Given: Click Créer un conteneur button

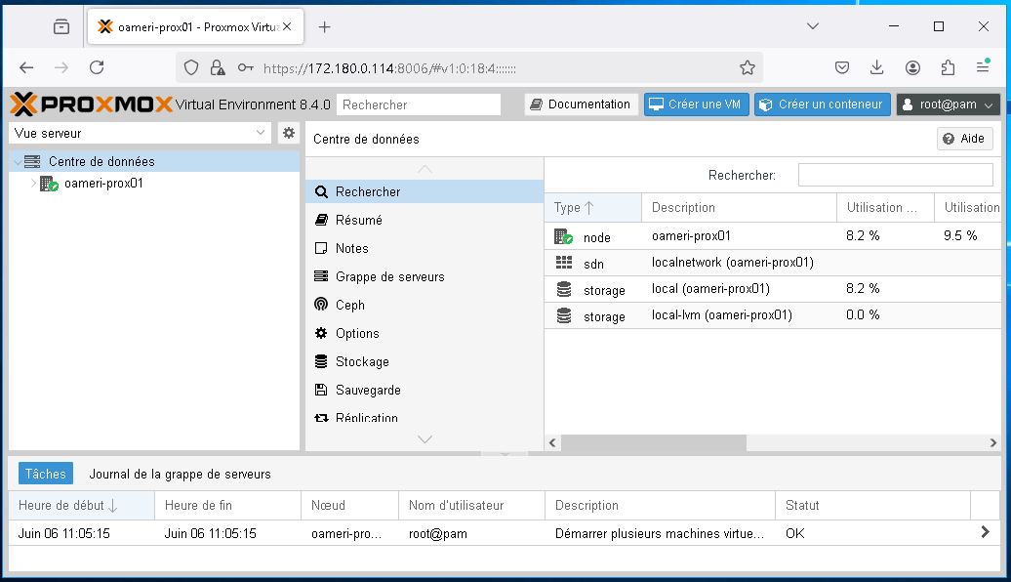Looking at the screenshot, I should (x=822, y=104).
